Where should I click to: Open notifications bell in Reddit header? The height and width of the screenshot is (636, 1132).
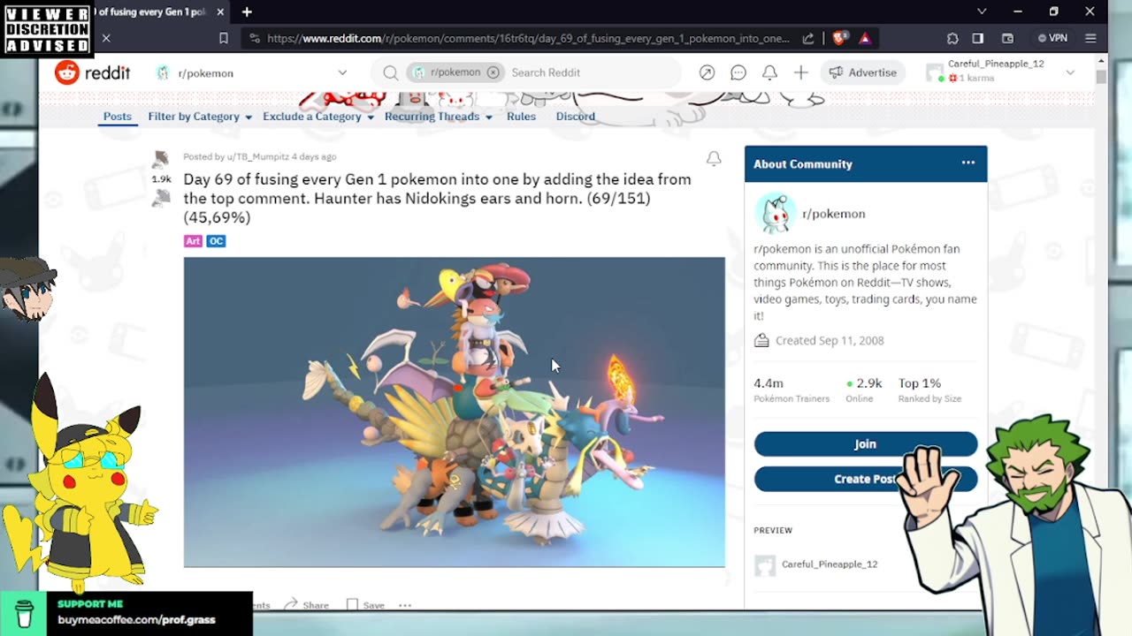tap(769, 72)
